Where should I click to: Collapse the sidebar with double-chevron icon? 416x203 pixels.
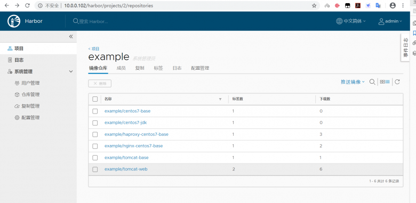coord(71,37)
